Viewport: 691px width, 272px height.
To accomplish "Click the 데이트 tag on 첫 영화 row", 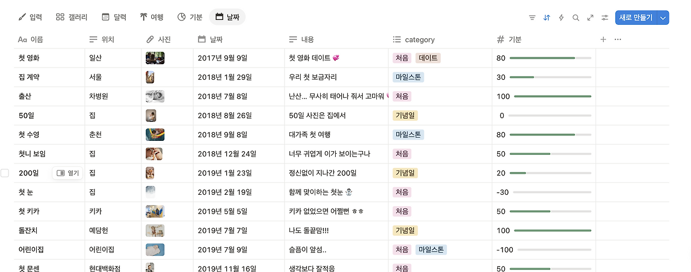I will [x=428, y=58].
